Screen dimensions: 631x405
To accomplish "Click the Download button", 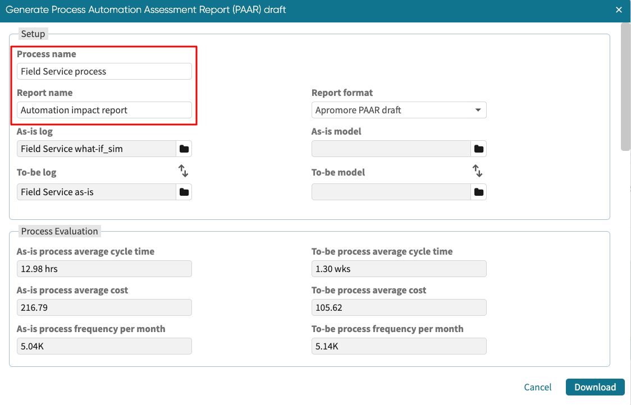I will [x=595, y=387].
